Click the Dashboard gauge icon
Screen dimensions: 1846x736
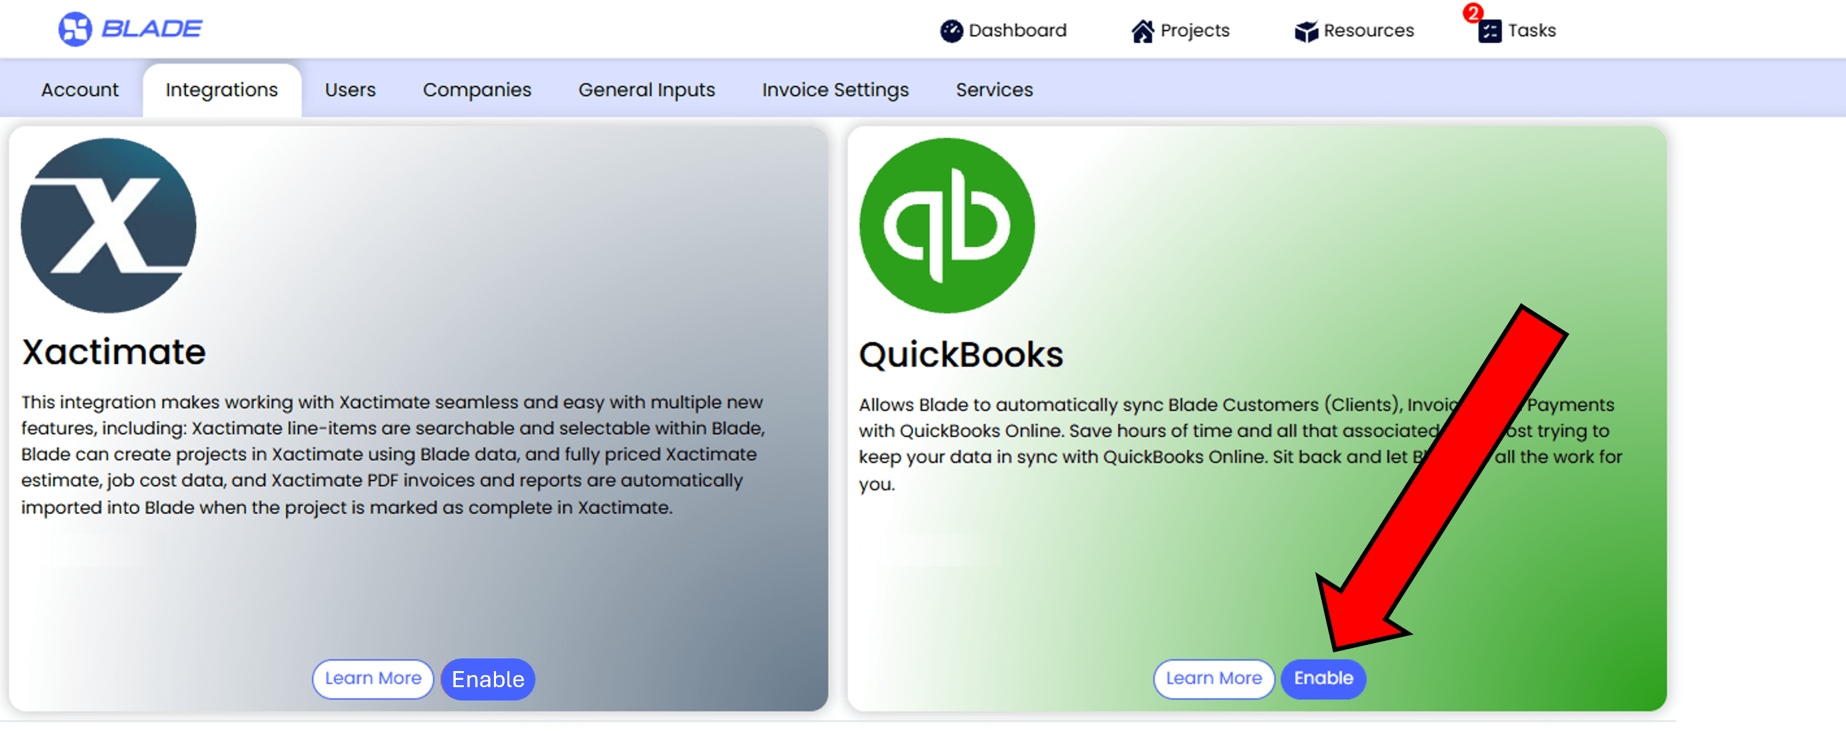[951, 31]
